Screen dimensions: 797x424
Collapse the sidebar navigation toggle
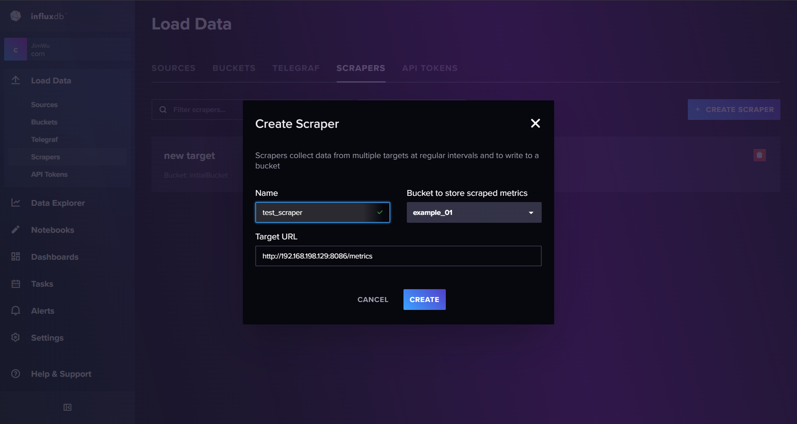coord(67,407)
